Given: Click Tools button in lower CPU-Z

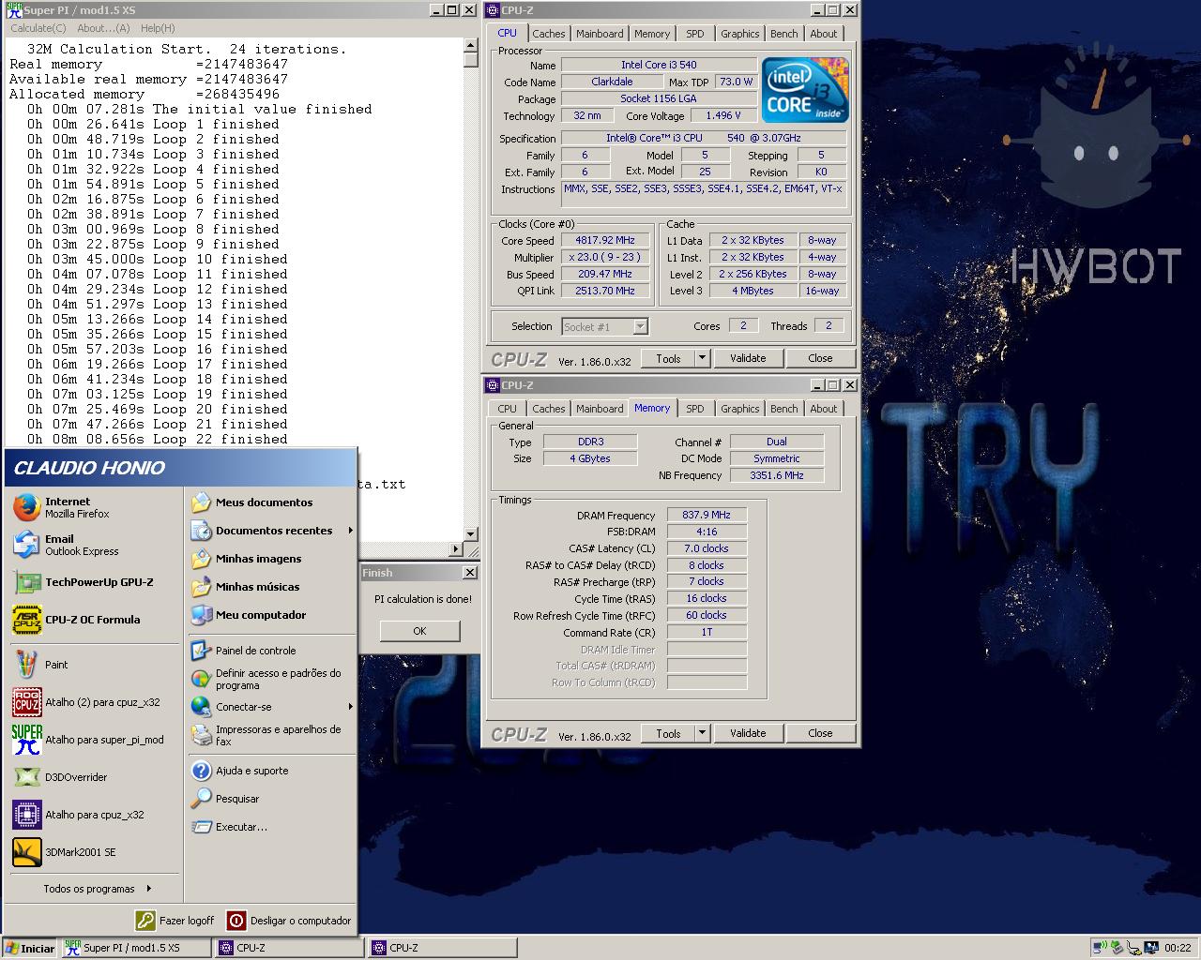Looking at the screenshot, I should click(668, 733).
